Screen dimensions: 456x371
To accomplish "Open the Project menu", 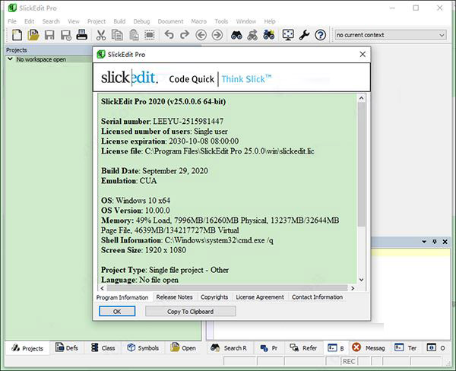I will 97,21.
